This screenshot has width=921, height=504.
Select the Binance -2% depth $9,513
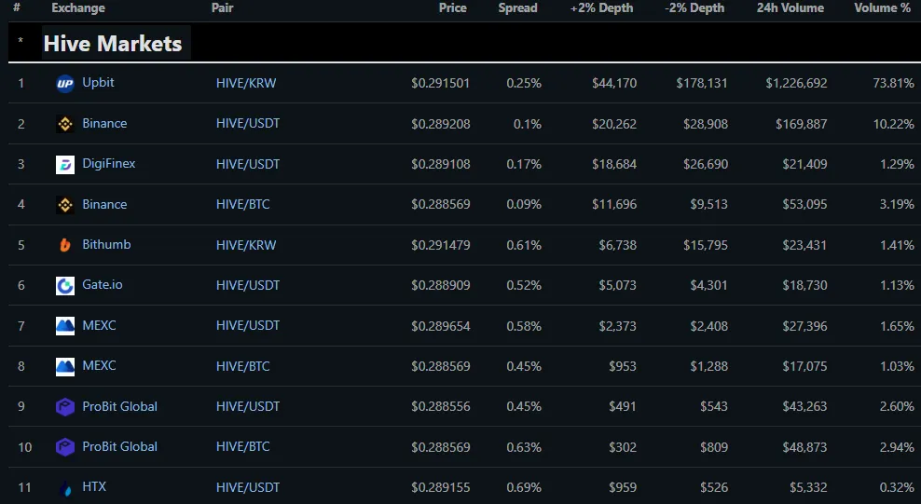(x=709, y=205)
